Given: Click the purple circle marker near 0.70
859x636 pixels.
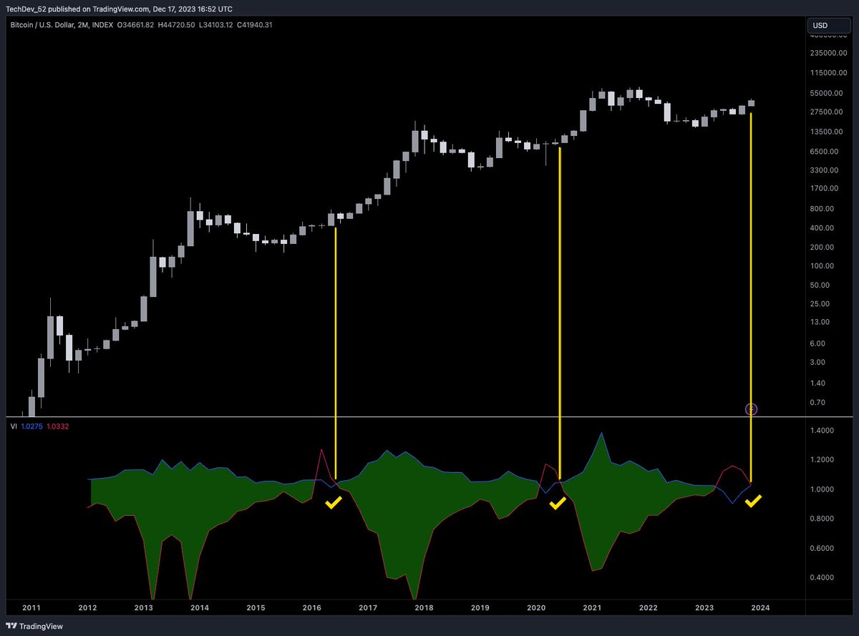Looking at the screenshot, I should 751,409.
